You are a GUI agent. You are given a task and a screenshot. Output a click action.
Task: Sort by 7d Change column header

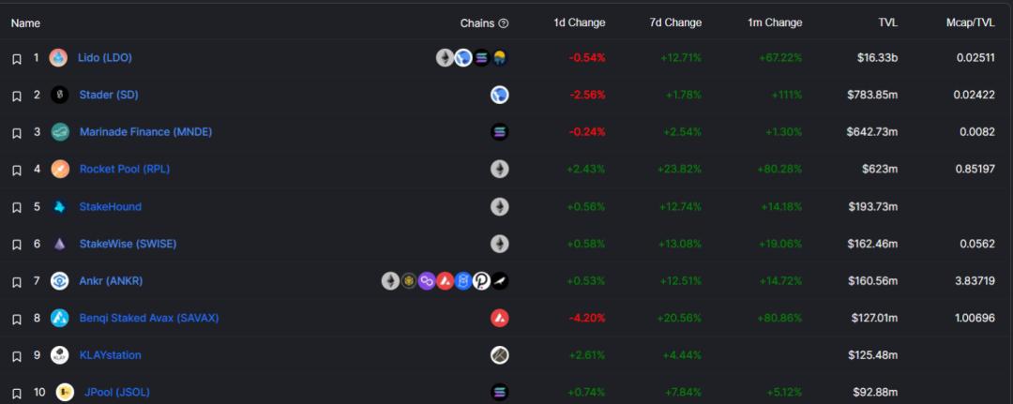pyautogui.click(x=675, y=22)
